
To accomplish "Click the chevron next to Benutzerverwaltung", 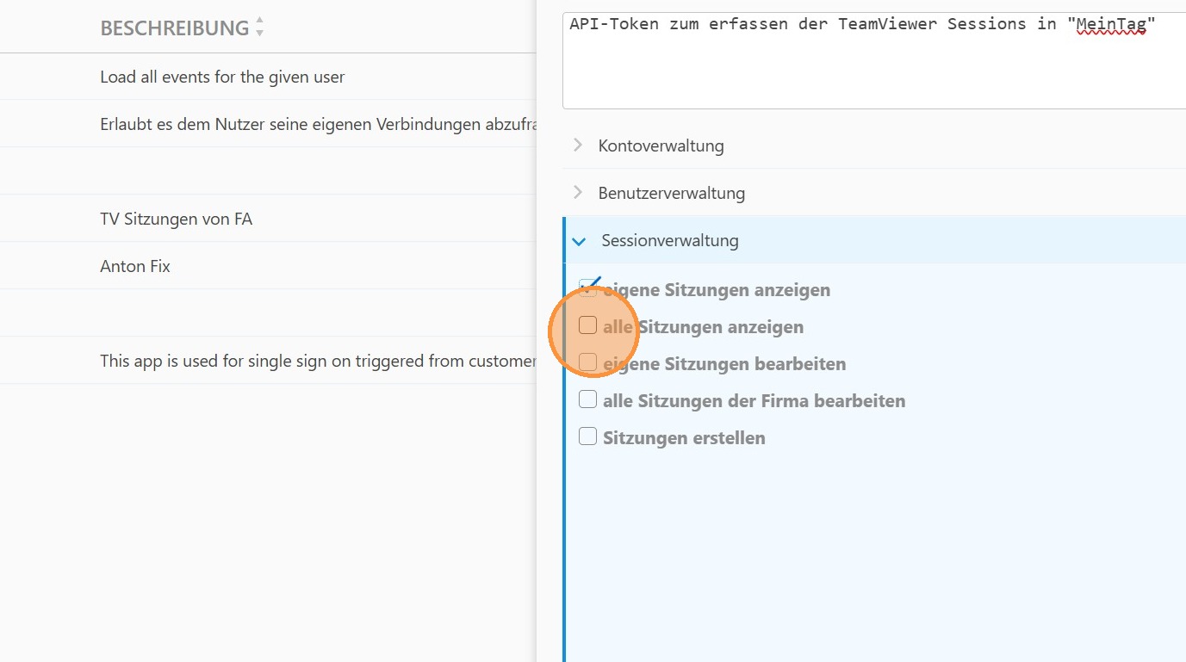I will (577, 192).
